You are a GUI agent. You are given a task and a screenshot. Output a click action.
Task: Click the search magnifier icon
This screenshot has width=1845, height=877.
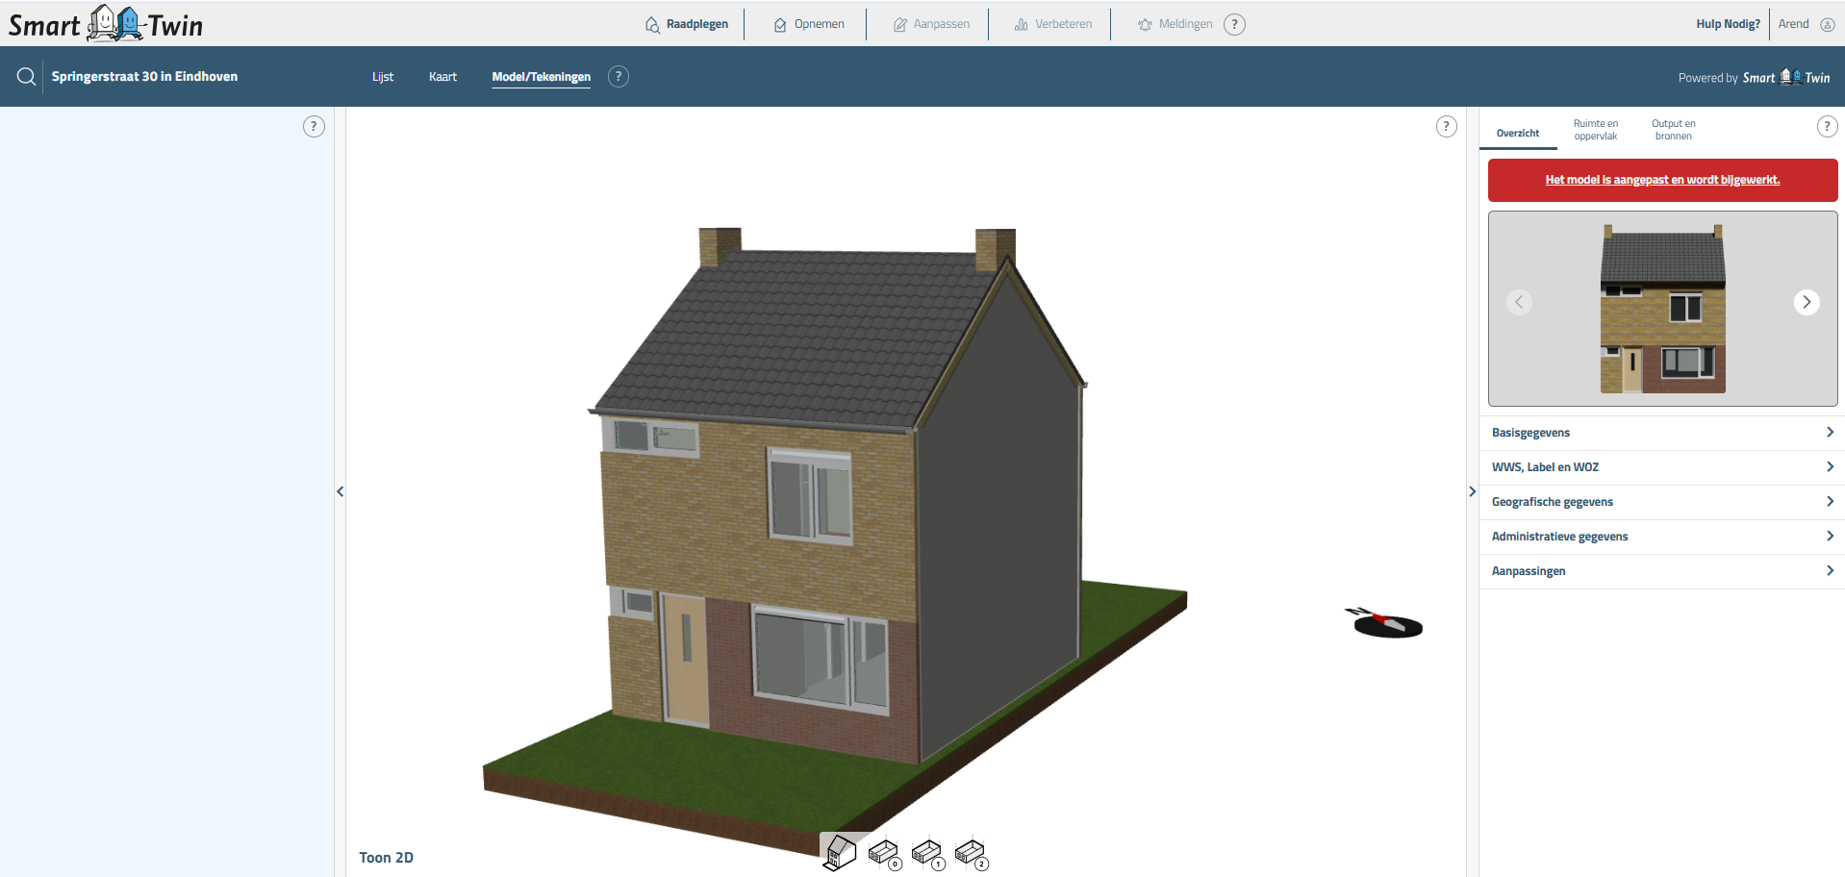(x=26, y=77)
